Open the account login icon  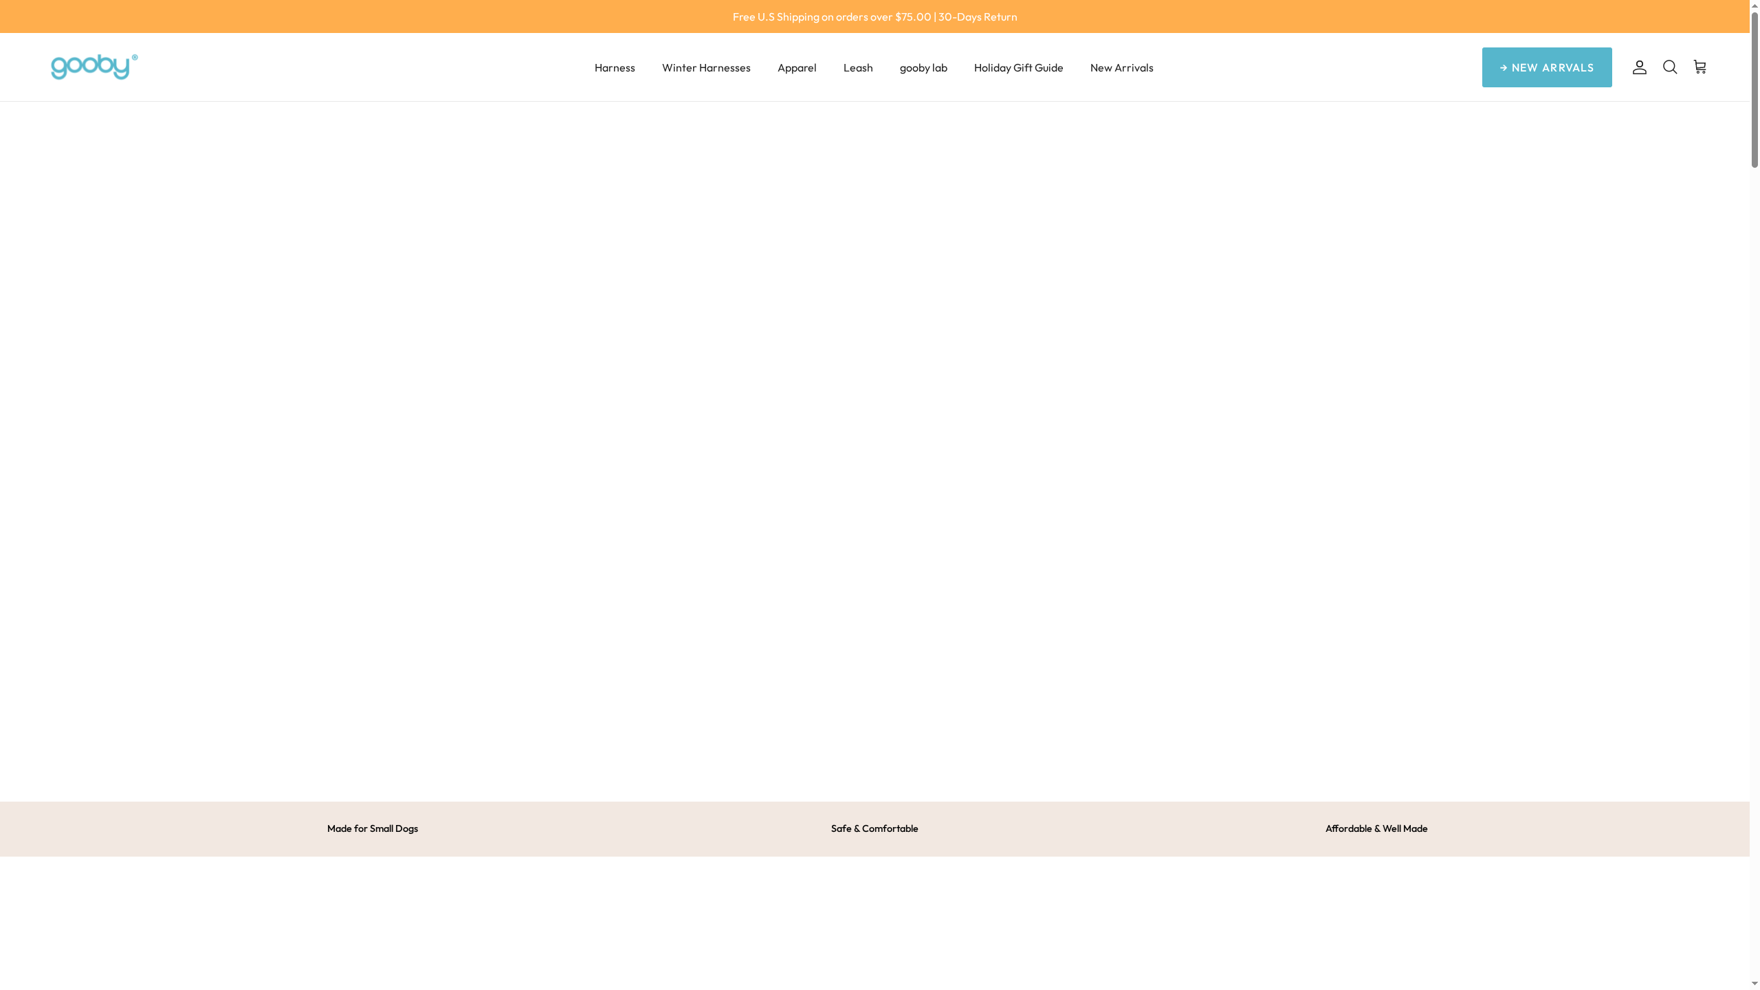1640,67
